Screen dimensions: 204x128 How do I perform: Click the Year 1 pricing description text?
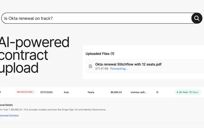pyautogui.click(x=53, y=110)
